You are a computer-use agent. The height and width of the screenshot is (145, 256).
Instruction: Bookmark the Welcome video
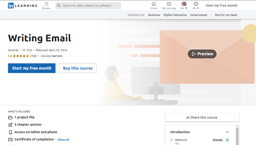(x=227, y=140)
